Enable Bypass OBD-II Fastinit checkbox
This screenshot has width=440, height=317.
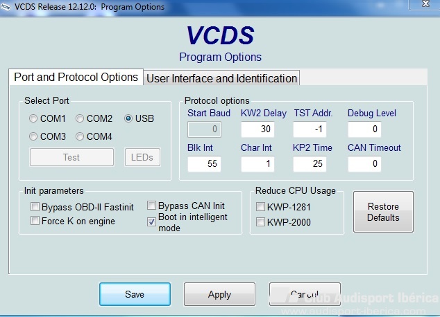(x=35, y=207)
